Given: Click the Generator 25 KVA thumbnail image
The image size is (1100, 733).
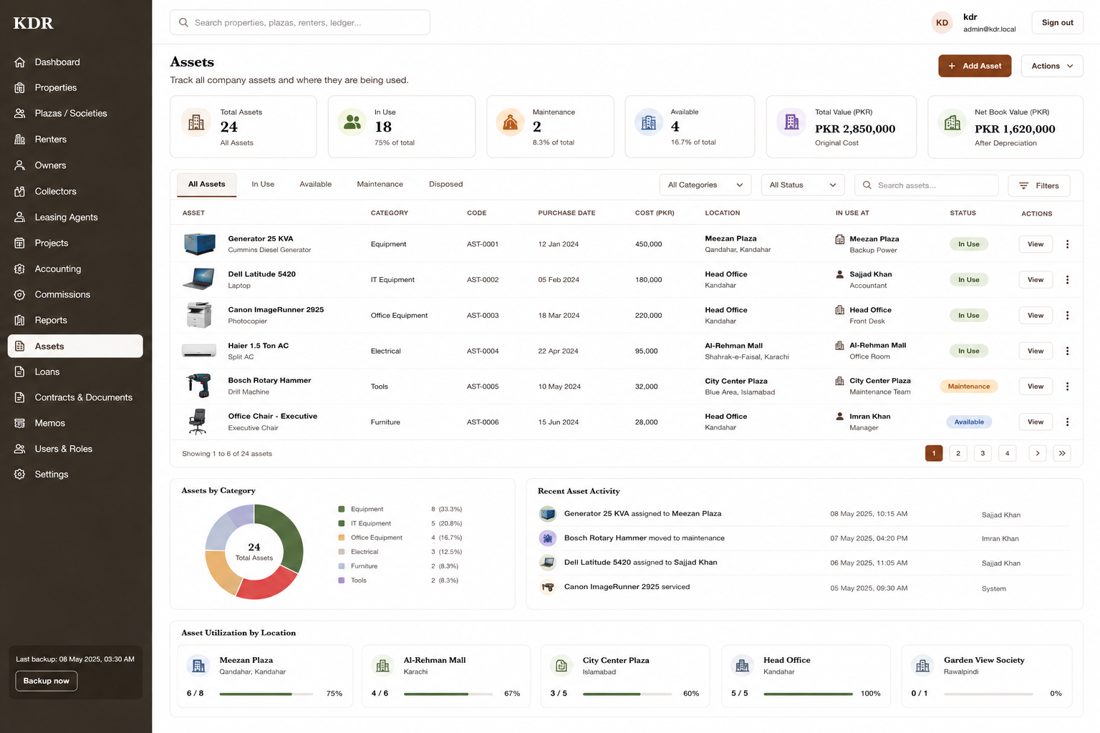Looking at the screenshot, I should (199, 244).
